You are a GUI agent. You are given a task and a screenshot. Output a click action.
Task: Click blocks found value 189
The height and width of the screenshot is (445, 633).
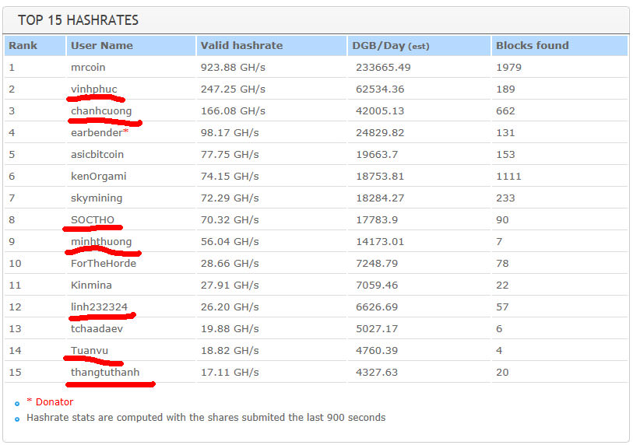point(505,89)
